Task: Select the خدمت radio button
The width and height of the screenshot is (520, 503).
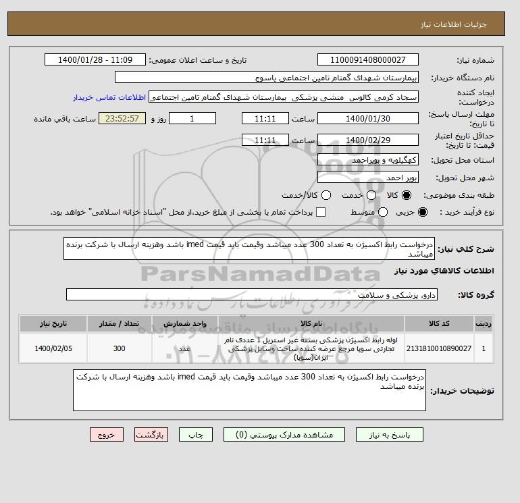Action: pos(371,195)
